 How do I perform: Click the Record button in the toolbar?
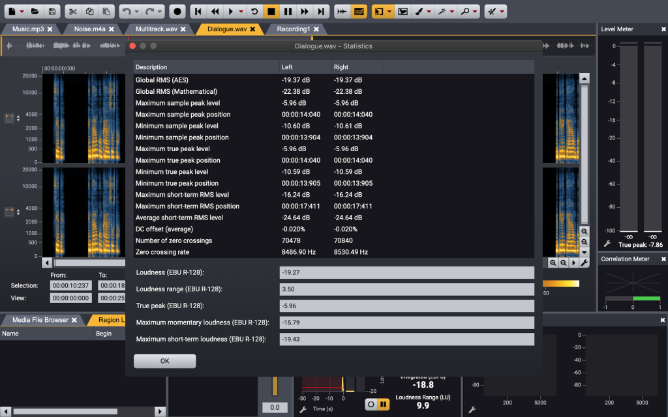pos(177,11)
